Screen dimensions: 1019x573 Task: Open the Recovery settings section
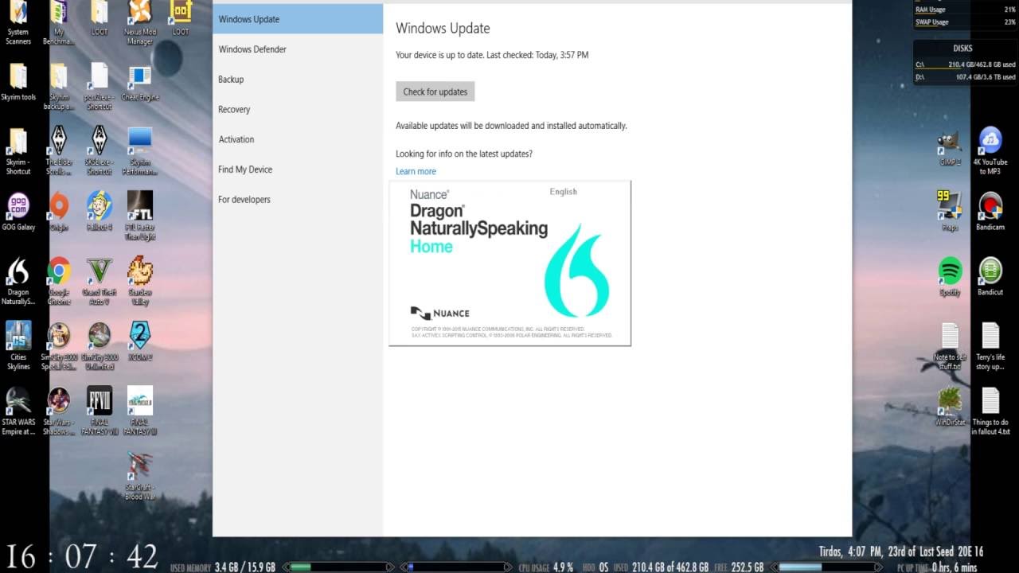pos(298,110)
